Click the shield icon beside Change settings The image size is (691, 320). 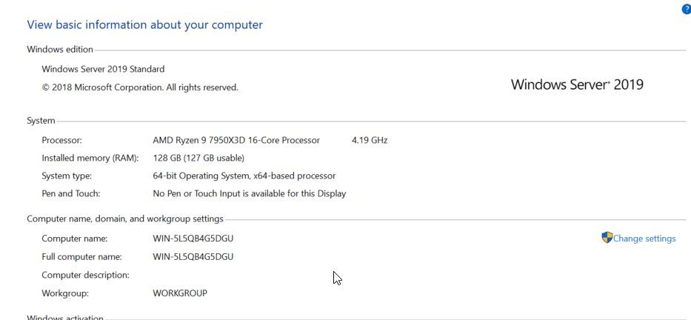(607, 238)
